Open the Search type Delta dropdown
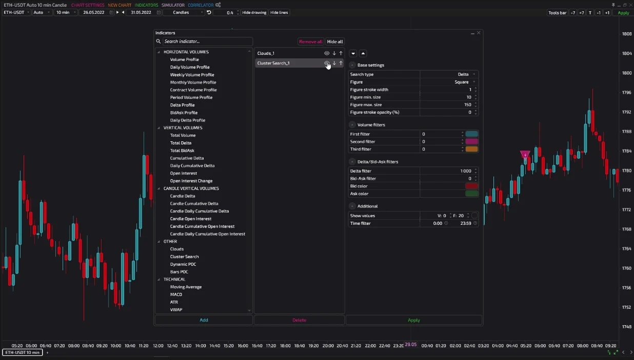Screen dimensions: 634x360 coord(449,74)
